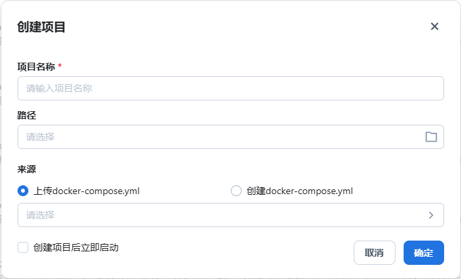Click the 创建docker-compose.yml label text
Viewport: 461px width, 279px height.
click(x=300, y=191)
